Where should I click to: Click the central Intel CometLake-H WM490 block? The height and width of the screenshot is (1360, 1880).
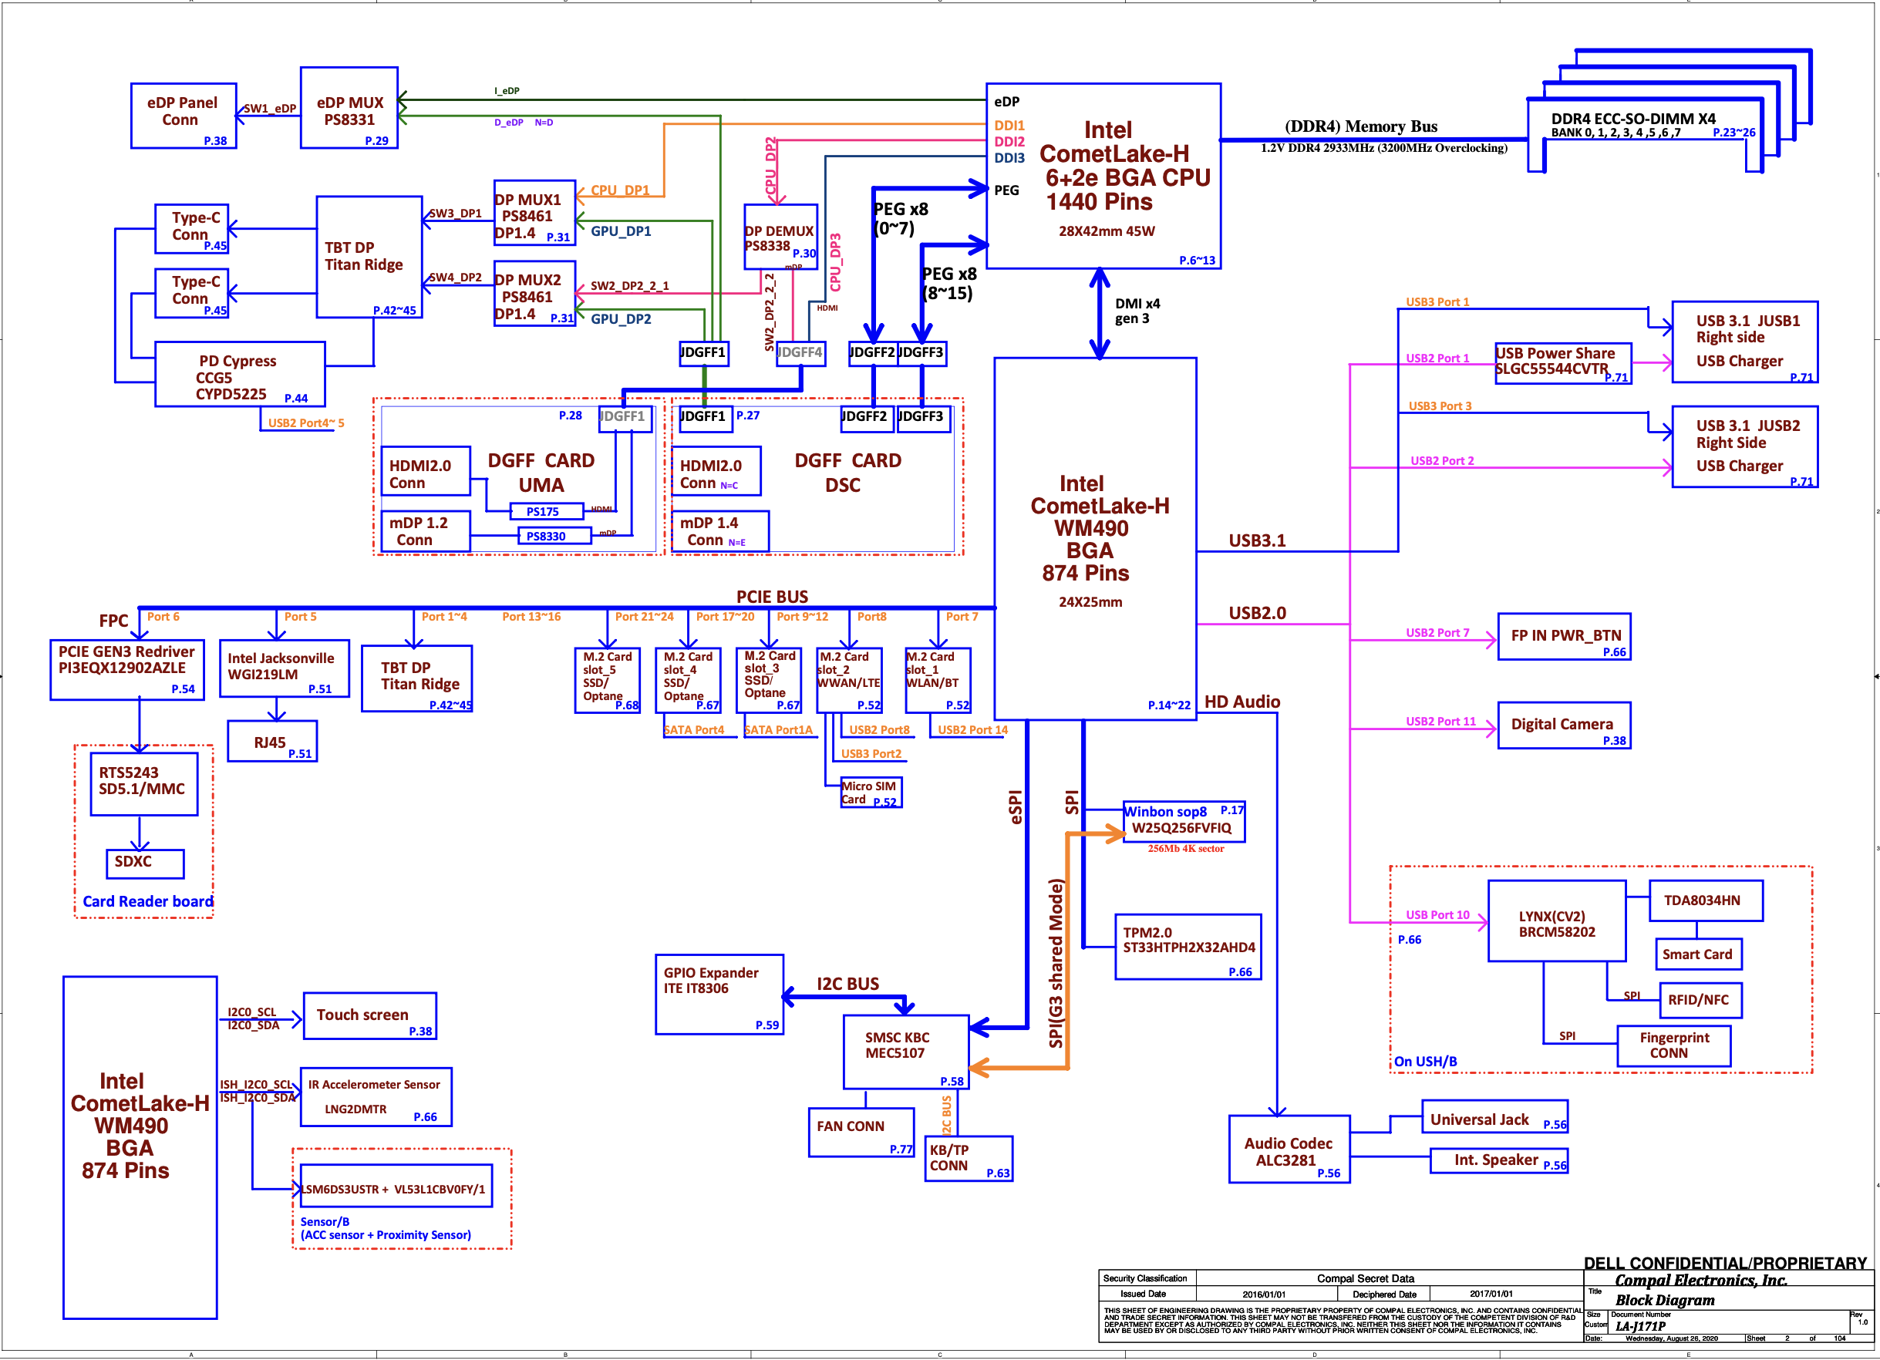coord(1095,539)
